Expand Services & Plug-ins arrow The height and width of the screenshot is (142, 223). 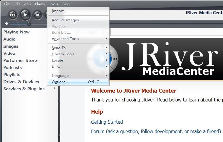pos(54,88)
